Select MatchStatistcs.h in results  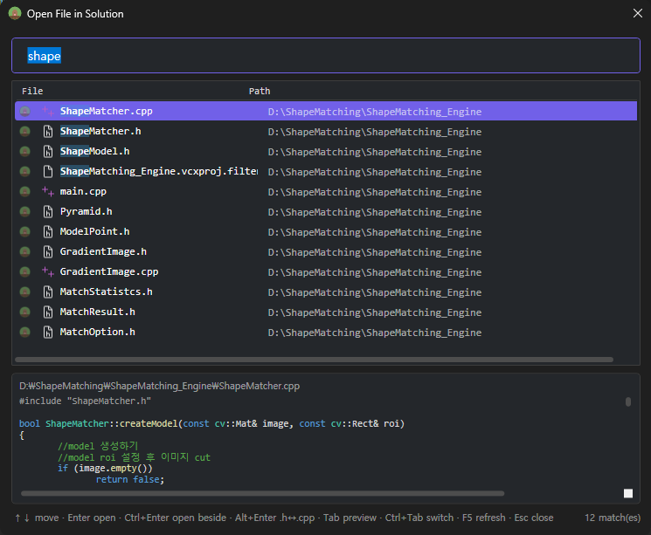[325, 292]
